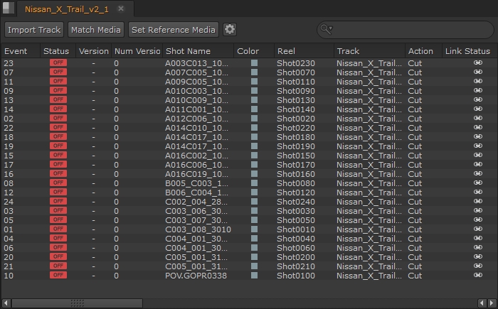Click the link status icon for Shot0100
Viewport: 498px width, 309px height.
click(478, 276)
